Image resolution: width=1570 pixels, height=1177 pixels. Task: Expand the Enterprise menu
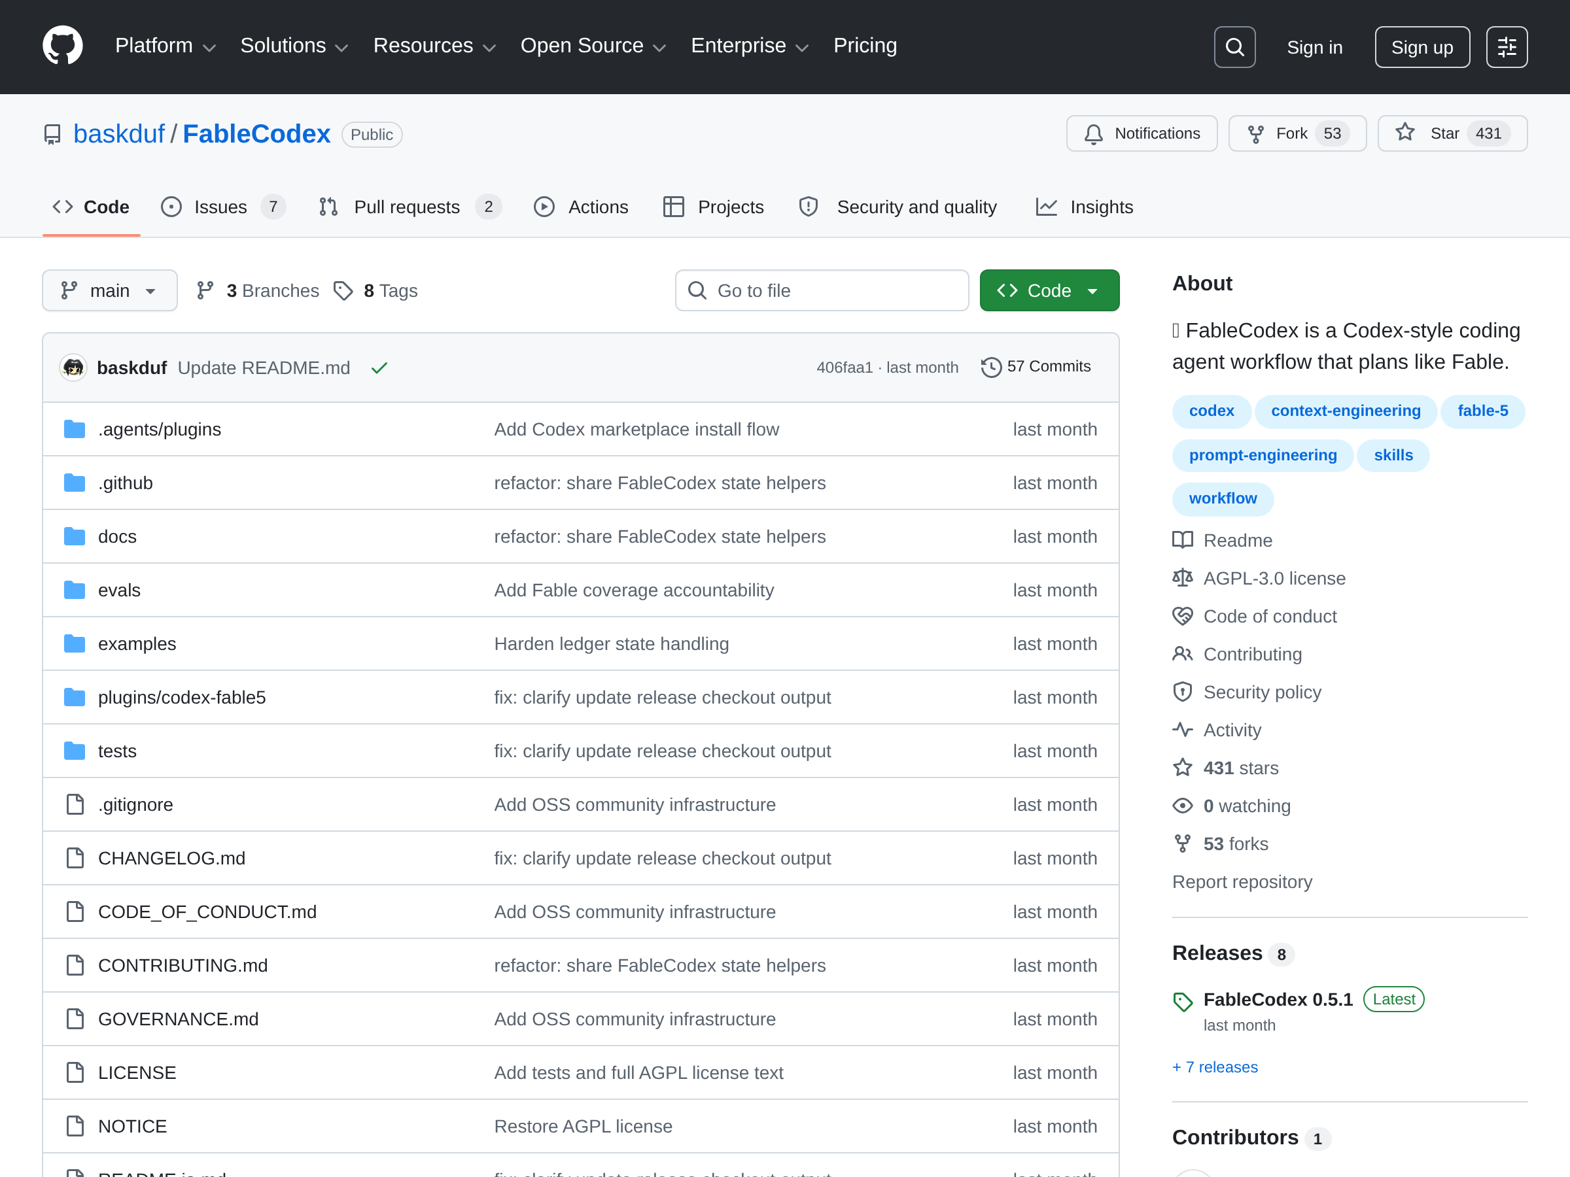[x=750, y=46]
